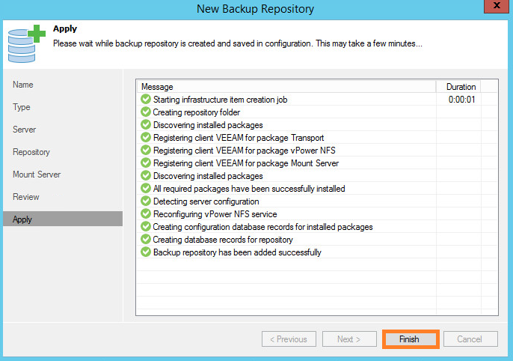
Task: Click the green check beside Starting infrastructure item creation job
Action: click(146, 100)
